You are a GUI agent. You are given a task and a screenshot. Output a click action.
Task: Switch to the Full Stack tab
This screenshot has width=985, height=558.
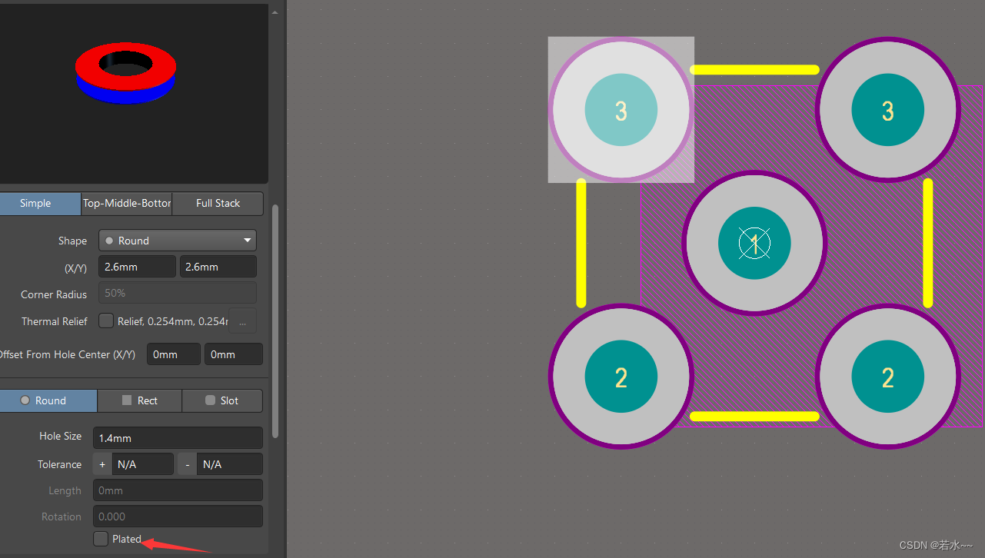coord(218,203)
